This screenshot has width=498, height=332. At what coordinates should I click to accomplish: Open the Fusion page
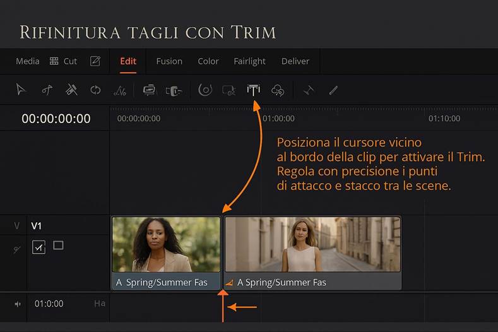click(169, 61)
